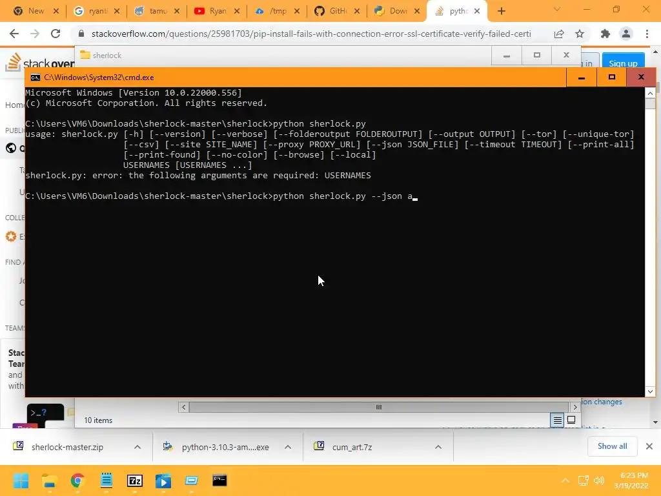Close the GitHub tab

tap(357, 11)
